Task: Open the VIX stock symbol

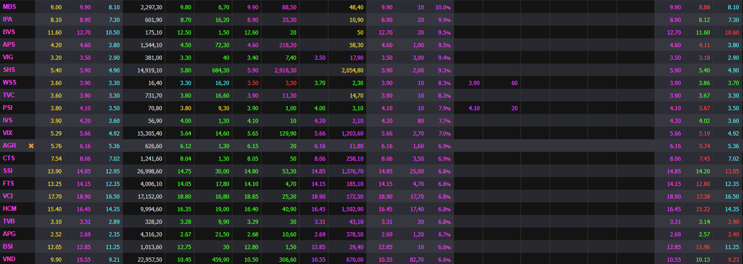Action: [8, 133]
